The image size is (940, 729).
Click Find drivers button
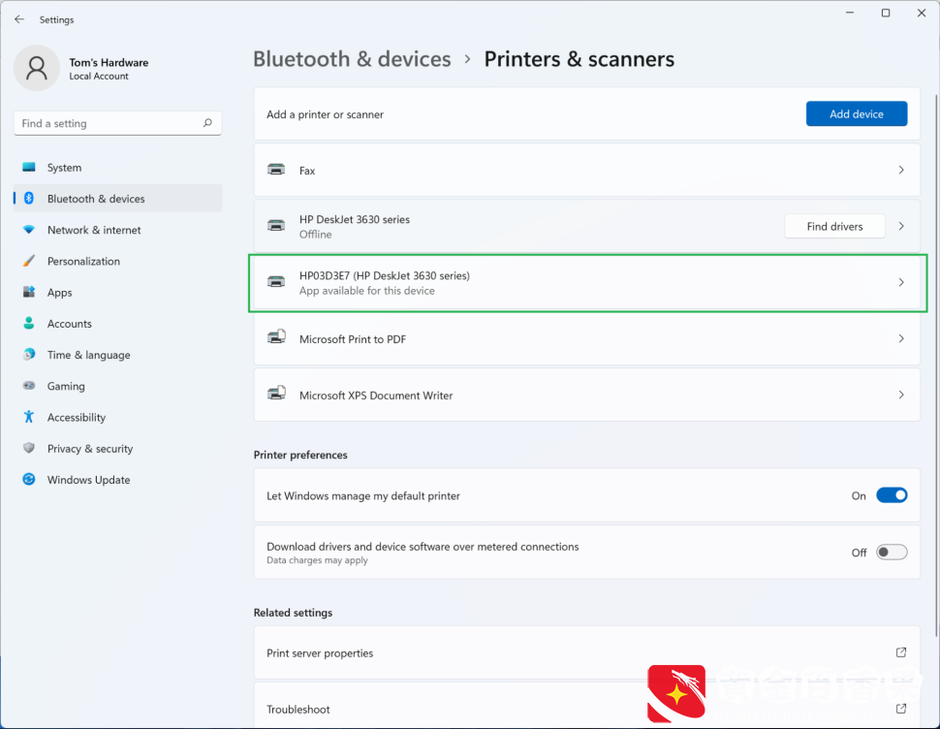coord(834,226)
